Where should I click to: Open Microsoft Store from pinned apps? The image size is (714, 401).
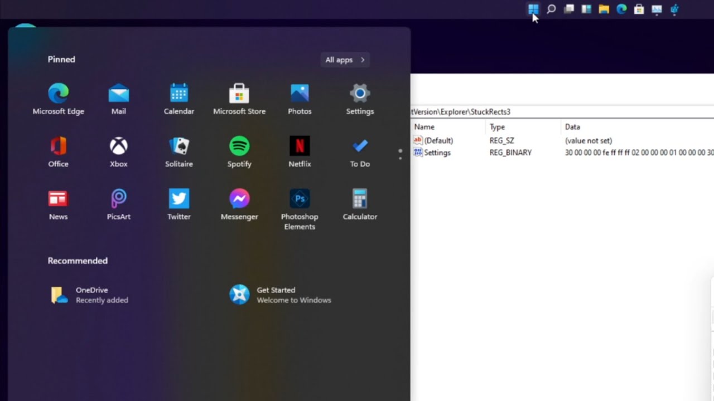[x=239, y=99]
